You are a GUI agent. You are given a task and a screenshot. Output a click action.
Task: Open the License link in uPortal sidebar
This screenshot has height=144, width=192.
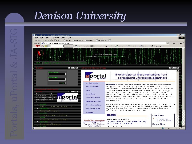pos(90,112)
